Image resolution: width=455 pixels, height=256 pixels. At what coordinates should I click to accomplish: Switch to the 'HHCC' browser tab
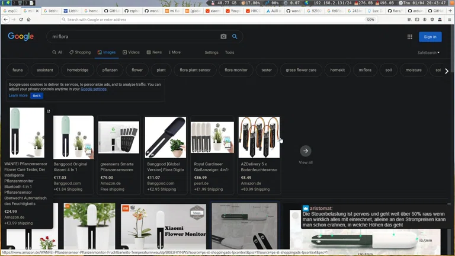(x=254, y=11)
